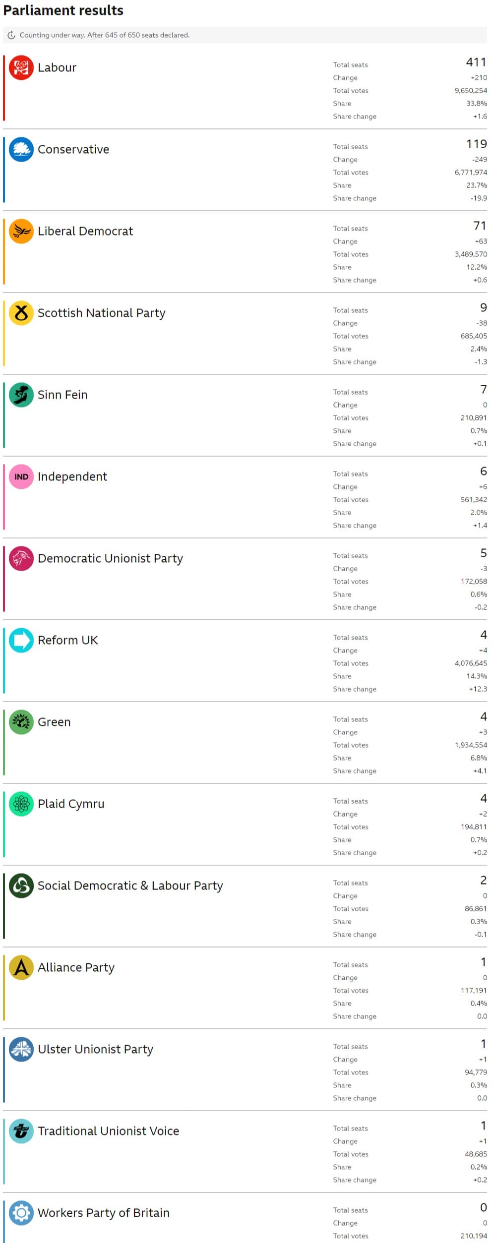Select the Reform UK party name

click(68, 640)
